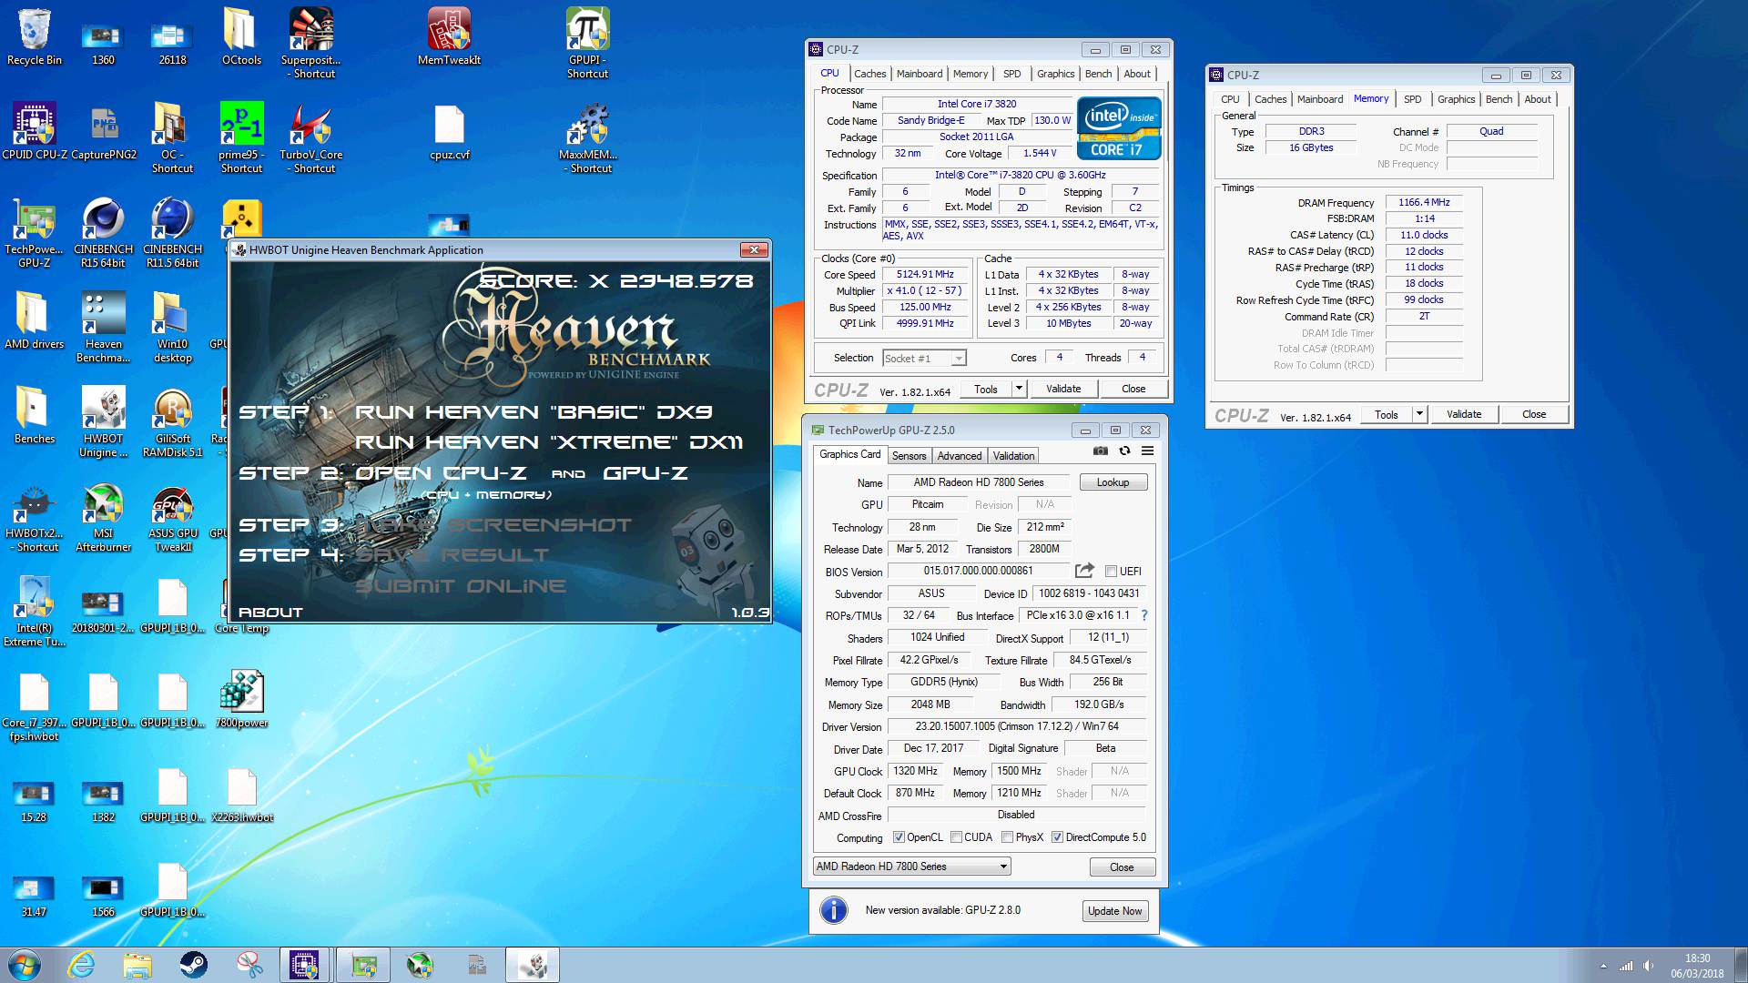The image size is (1748, 983).
Task: Open the Recycle Bin desktop icon
Action: pyautogui.click(x=34, y=37)
